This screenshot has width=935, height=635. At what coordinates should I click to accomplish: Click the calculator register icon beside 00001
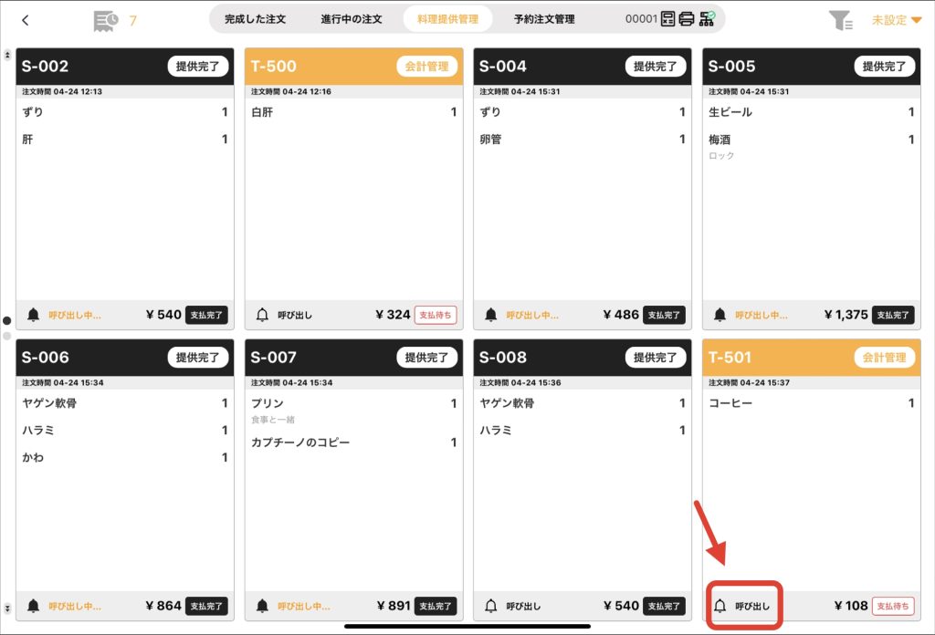pyautogui.click(x=667, y=19)
